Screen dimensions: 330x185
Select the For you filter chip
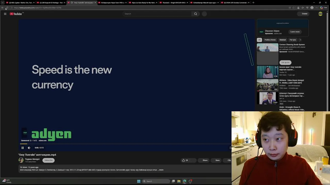pyautogui.click(x=293, y=40)
